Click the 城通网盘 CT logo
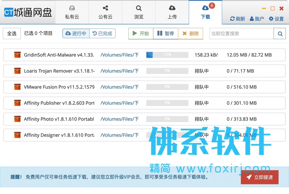Image resolution: width=289 pixels, height=194 pixels. [28, 12]
